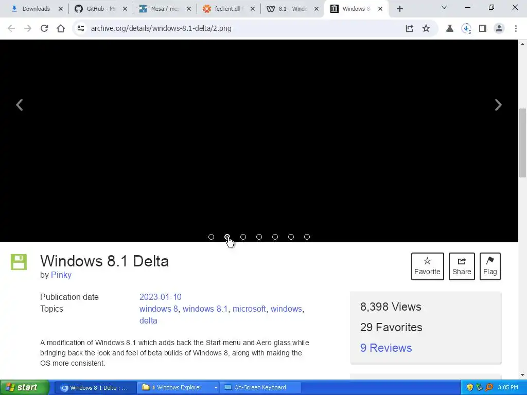Open the 'windows 8.1' topic link
The image size is (527, 395).
click(x=205, y=309)
